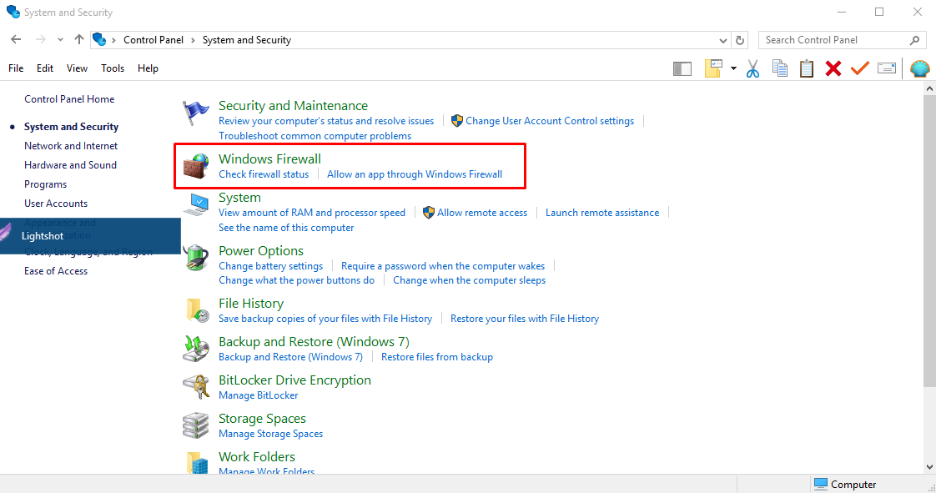The width and height of the screenshot is (936, 493).
Task: Click Restore your files with File History
Action: [525, 319]
